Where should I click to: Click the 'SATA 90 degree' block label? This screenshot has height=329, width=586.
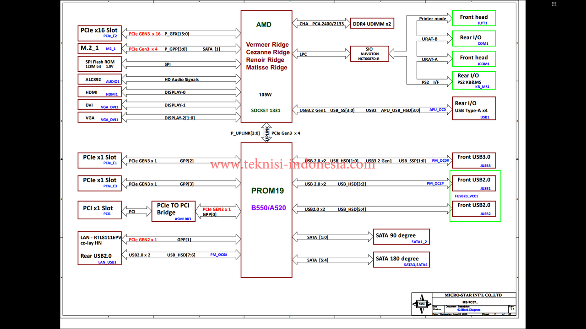[396, 235]
